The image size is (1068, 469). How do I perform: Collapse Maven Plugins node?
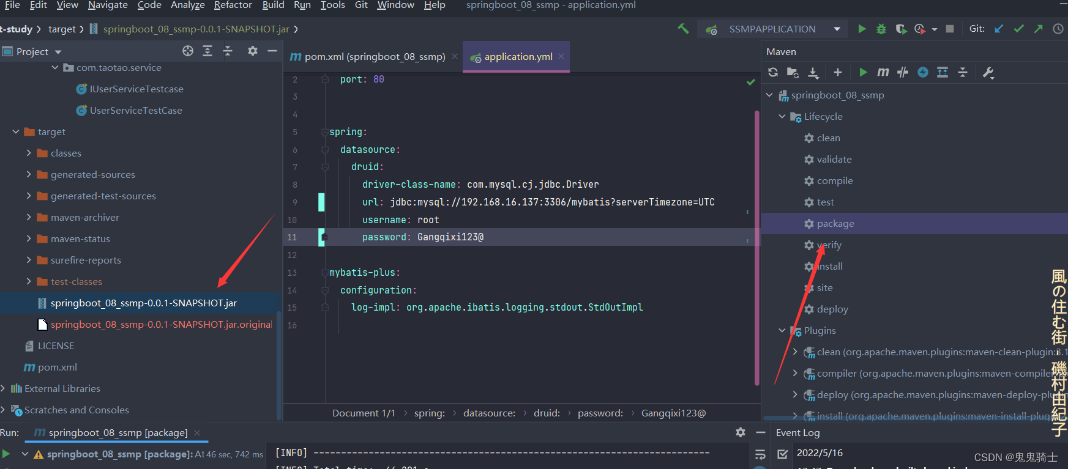pyautogui.click(x=782, y=330)
